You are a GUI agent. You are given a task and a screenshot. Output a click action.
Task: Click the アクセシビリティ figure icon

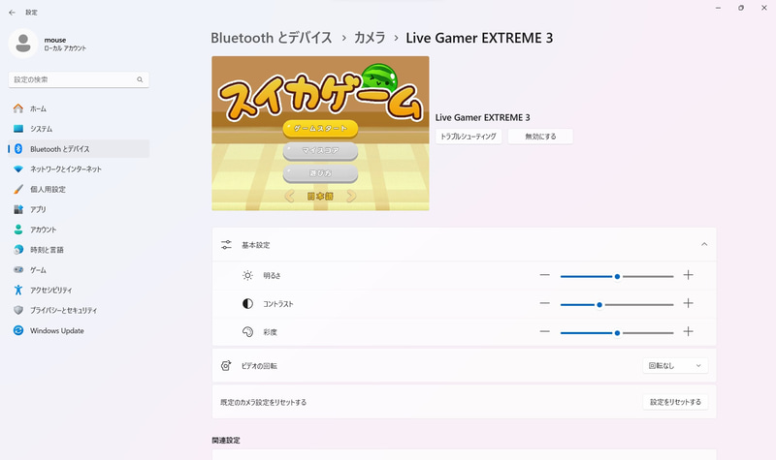pos(18,290)
